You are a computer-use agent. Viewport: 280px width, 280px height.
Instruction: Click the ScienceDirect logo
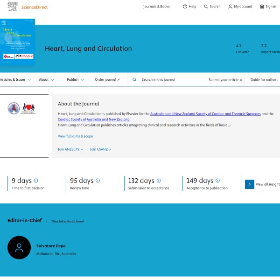pos(27,7)
